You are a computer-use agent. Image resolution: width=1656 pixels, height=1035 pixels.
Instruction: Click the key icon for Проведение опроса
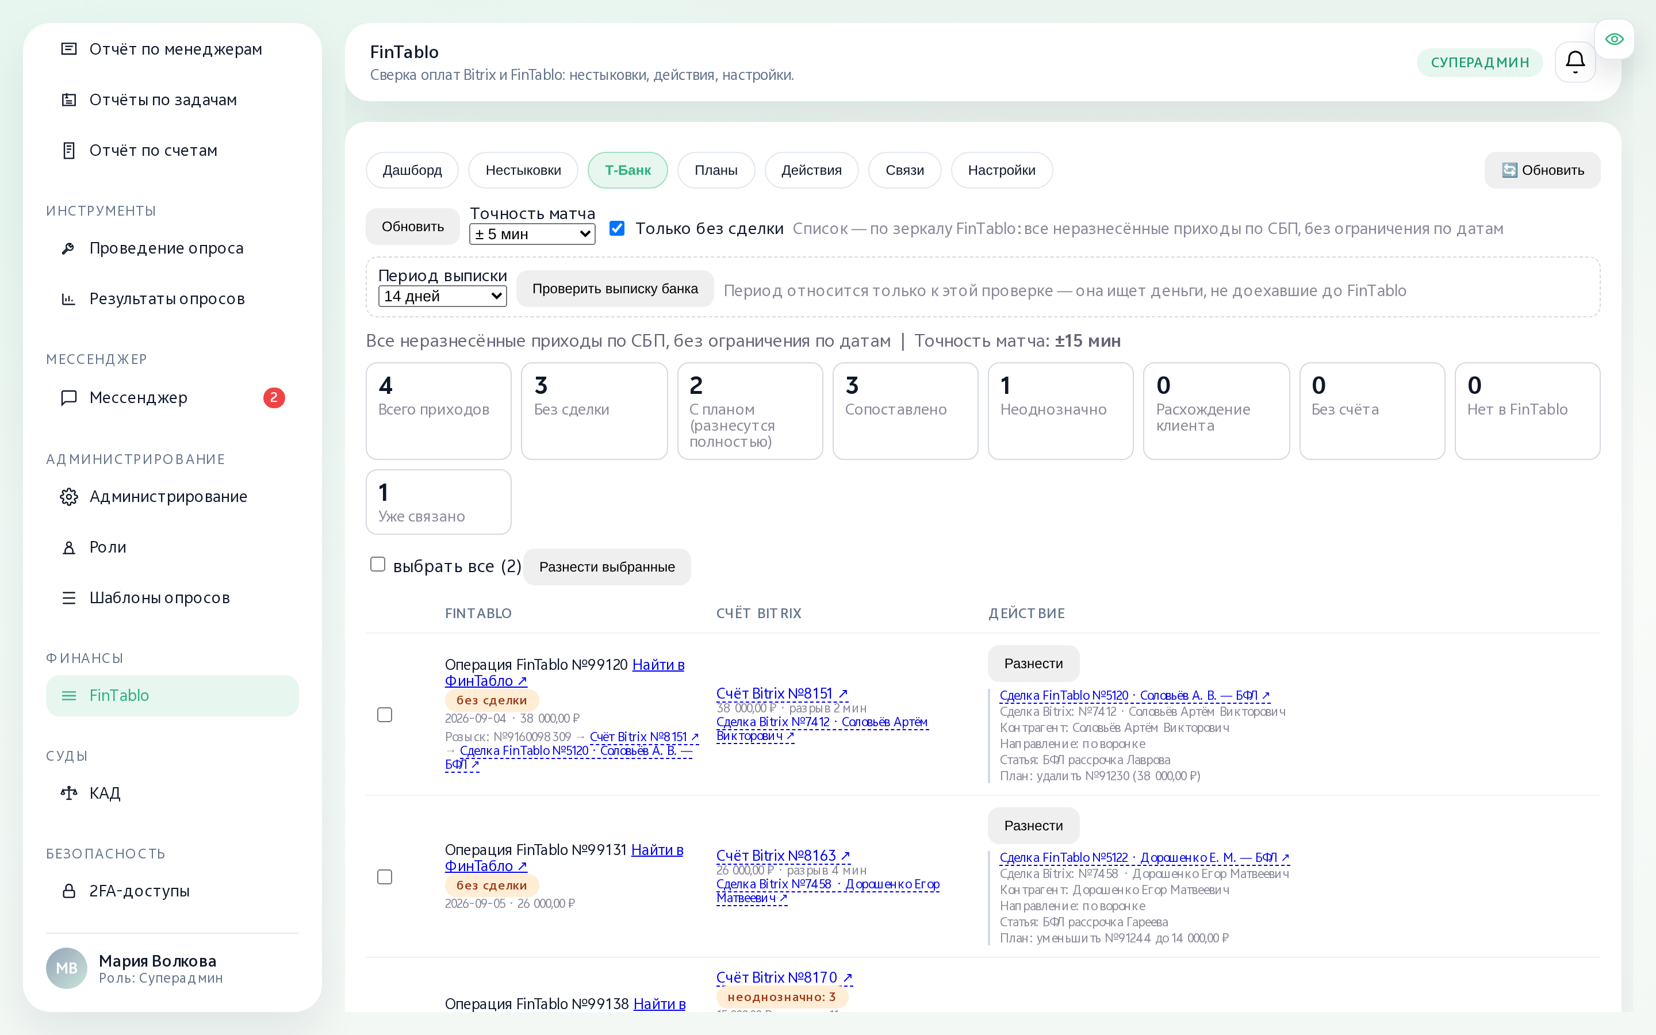tap(68, 248)
